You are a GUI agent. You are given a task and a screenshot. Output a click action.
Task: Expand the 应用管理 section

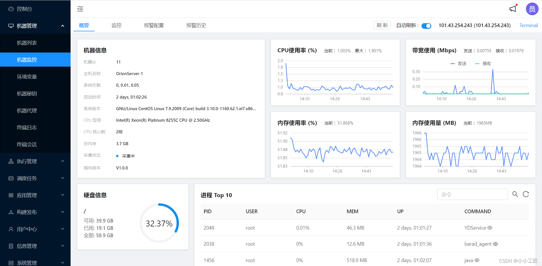[10, 195]
